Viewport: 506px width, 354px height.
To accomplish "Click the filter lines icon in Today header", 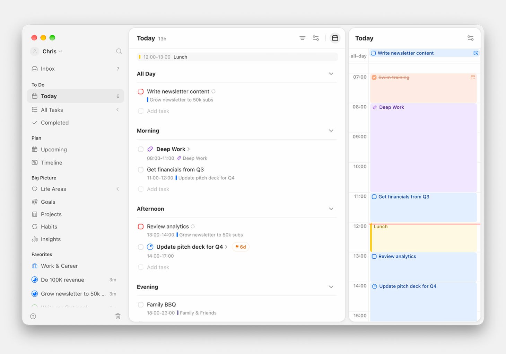I will coord(303,38).
